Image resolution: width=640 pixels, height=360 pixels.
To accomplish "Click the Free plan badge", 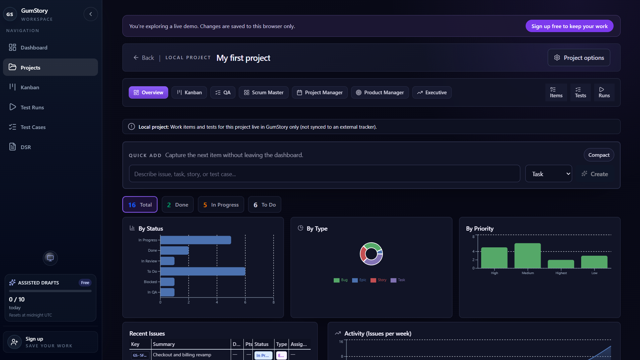I will click(x=85, y=283).
